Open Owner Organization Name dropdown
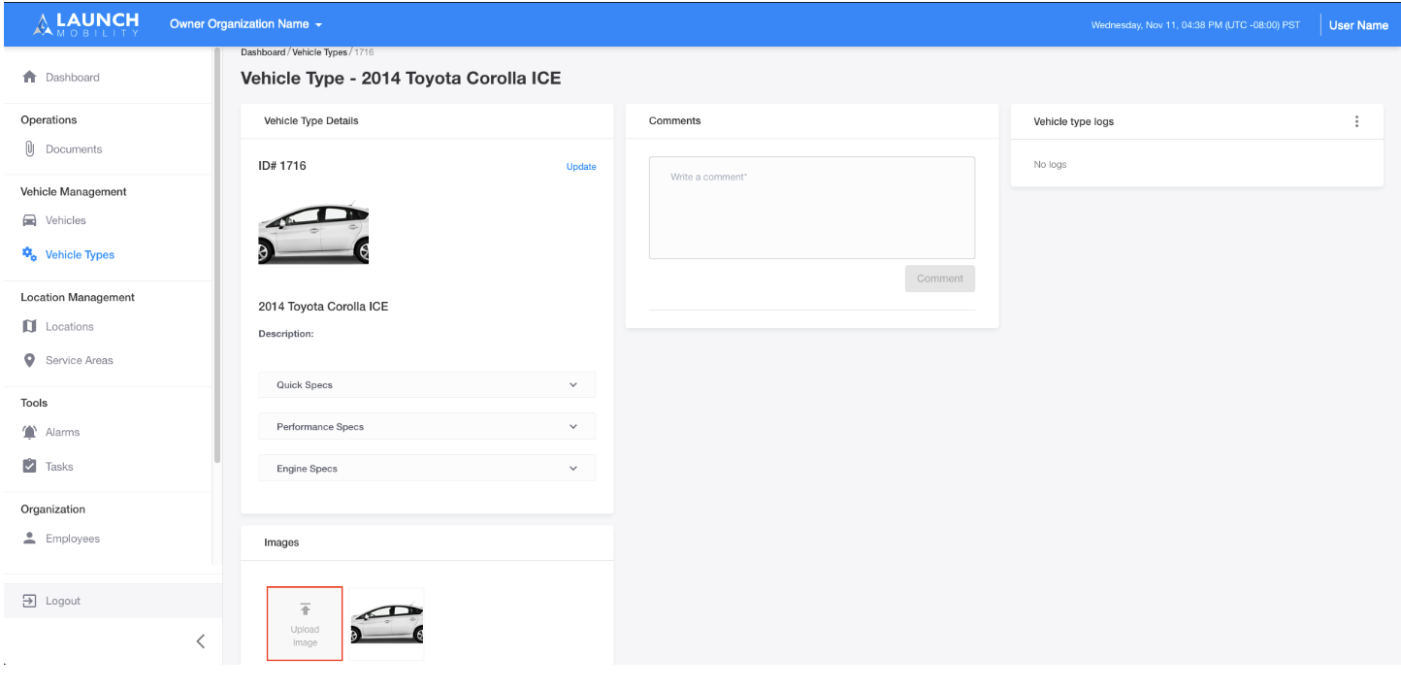 point(245,24)
